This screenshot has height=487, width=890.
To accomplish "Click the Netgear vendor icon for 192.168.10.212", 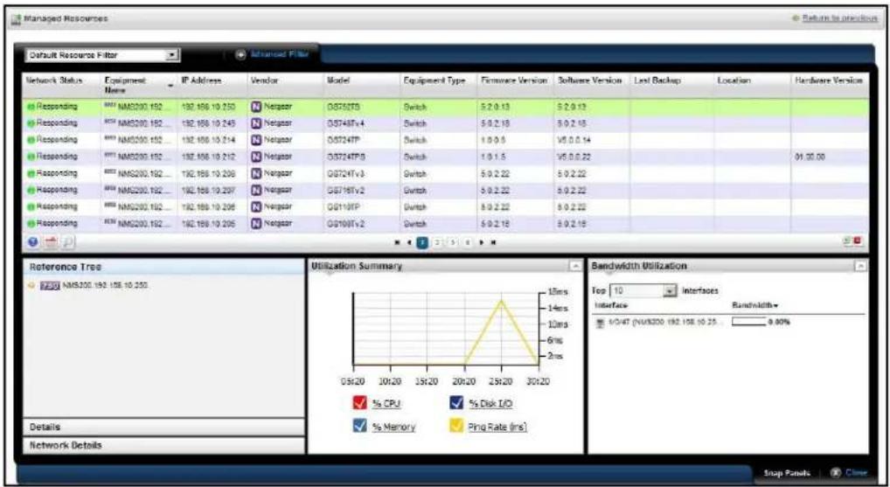I will point(255,157).
